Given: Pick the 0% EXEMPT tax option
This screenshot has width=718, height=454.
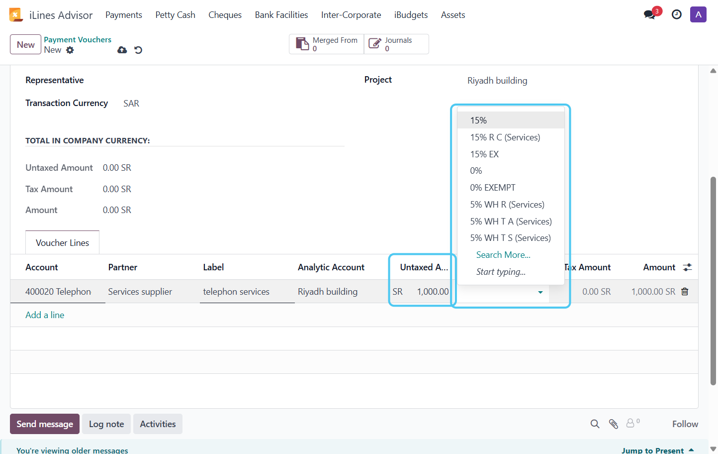Looking at the screenshot, I should pos(511,188).
